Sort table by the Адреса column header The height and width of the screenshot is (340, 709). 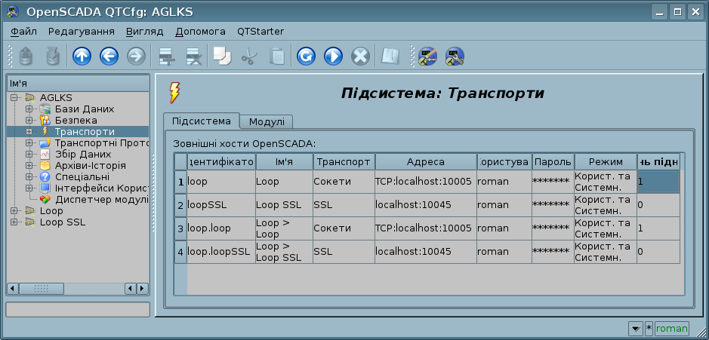(425, 162)
